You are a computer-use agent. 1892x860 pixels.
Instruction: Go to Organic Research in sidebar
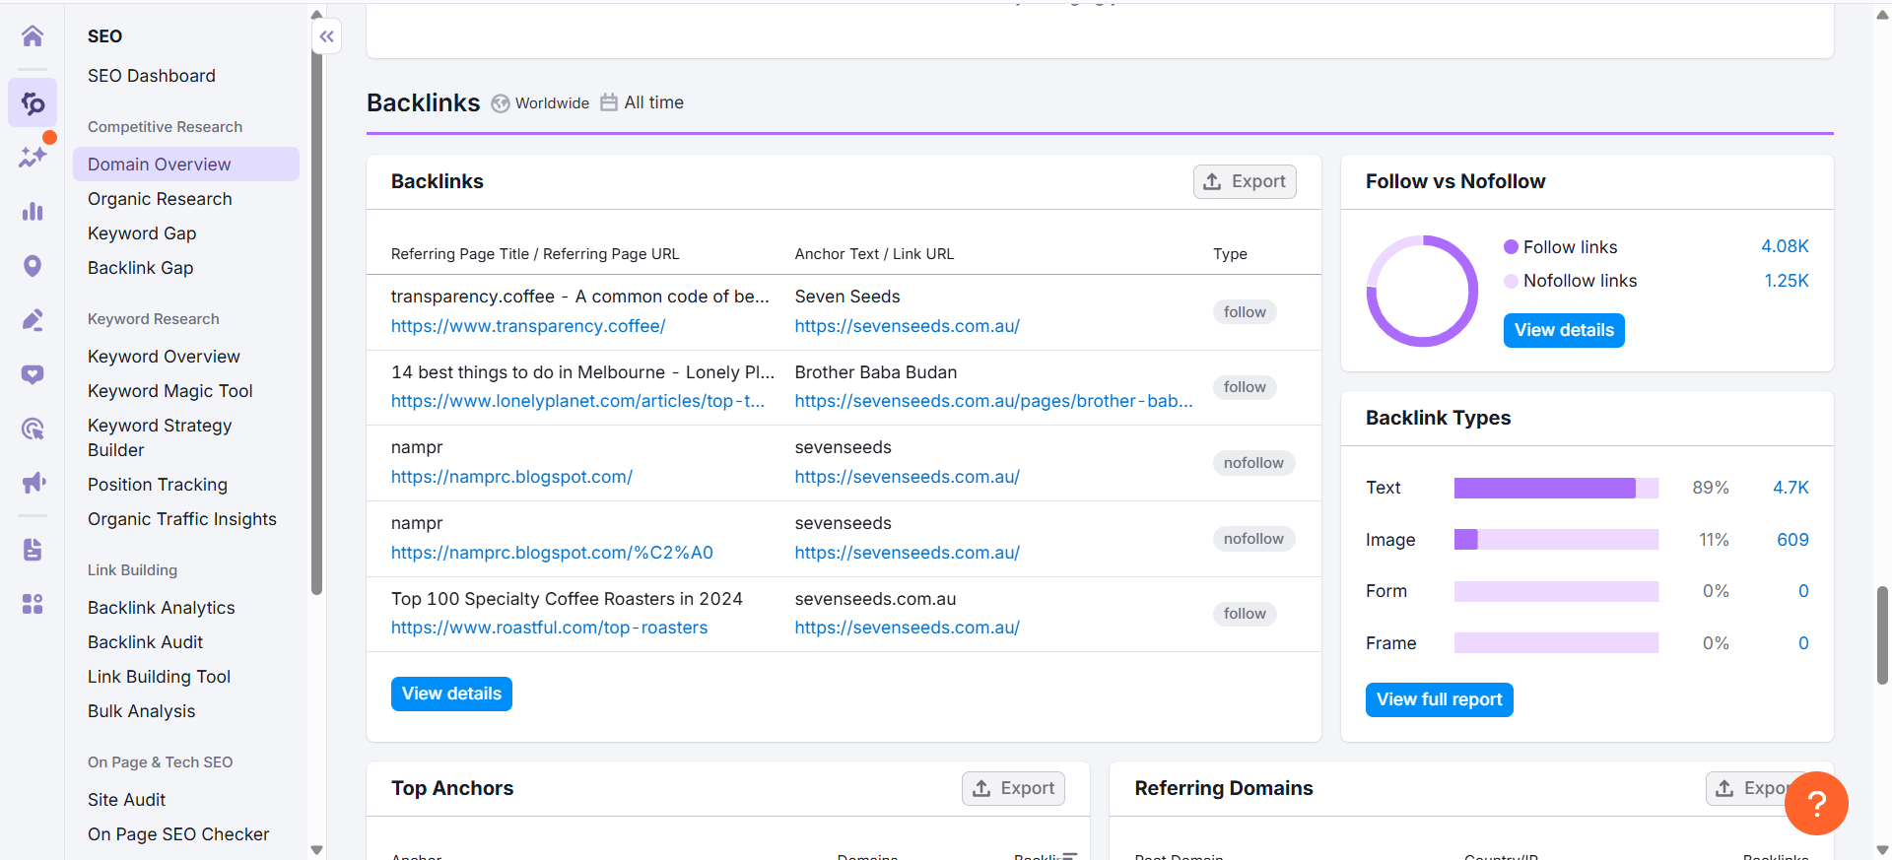point(160,199)
